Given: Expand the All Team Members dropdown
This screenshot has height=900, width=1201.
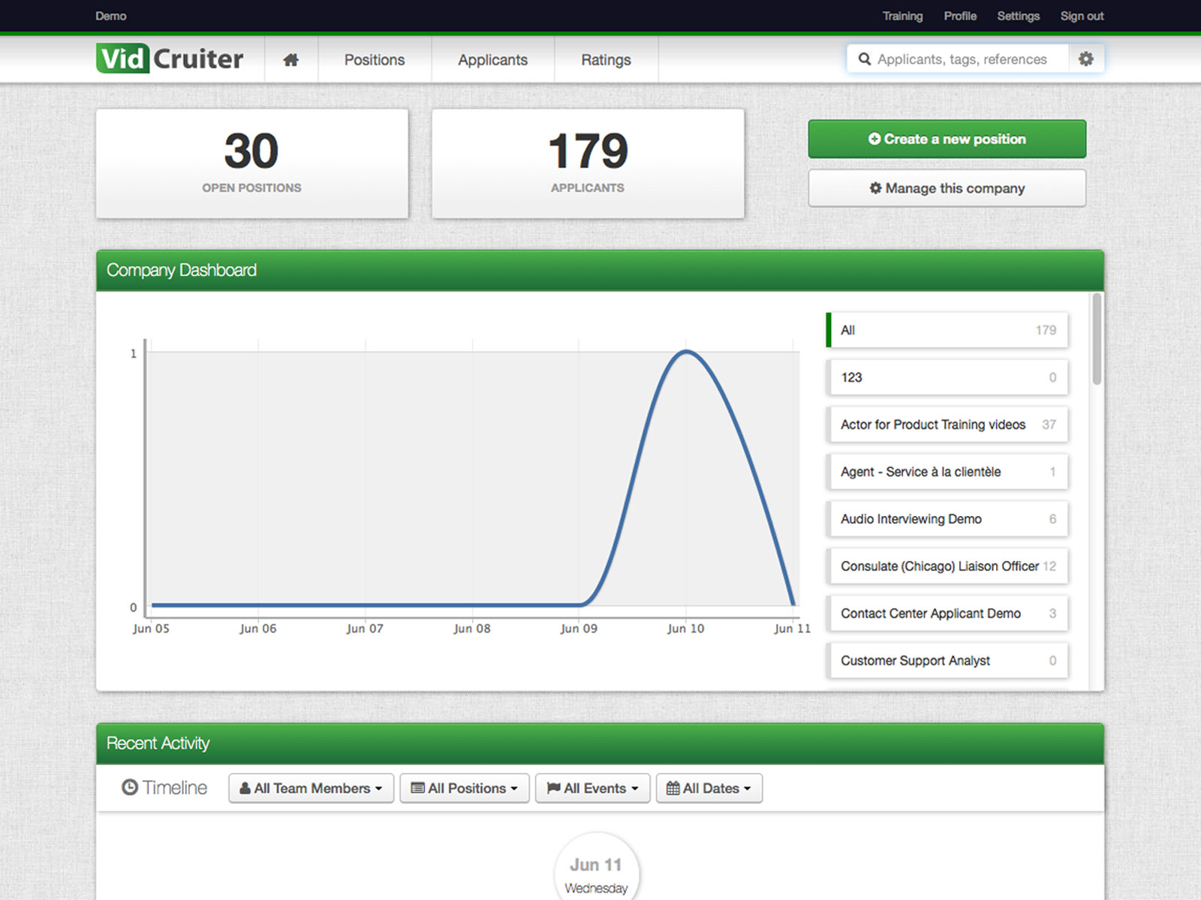Looking at the screenshot, I should point(311,788).
